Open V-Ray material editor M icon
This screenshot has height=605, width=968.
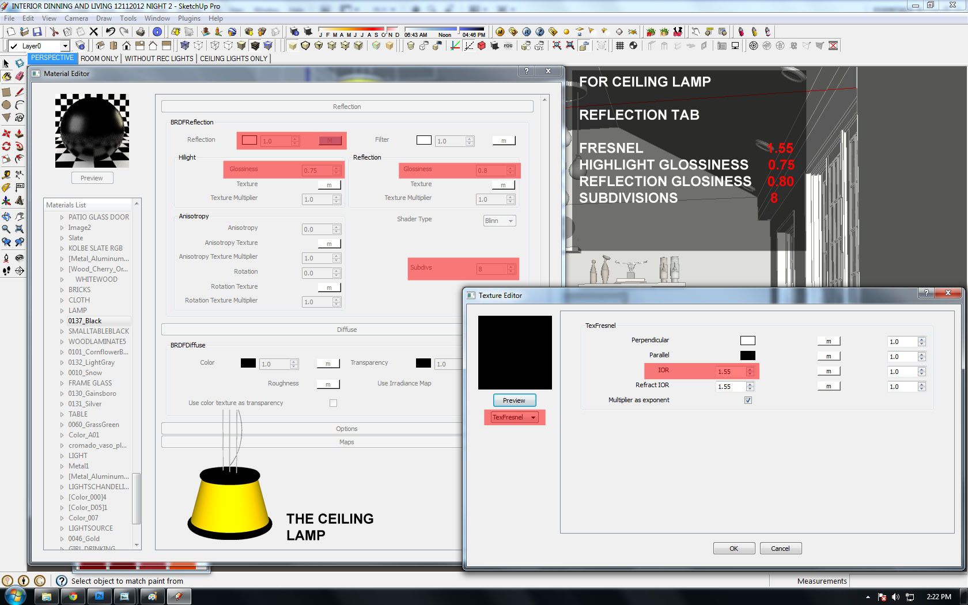click(x=500, y=32)
